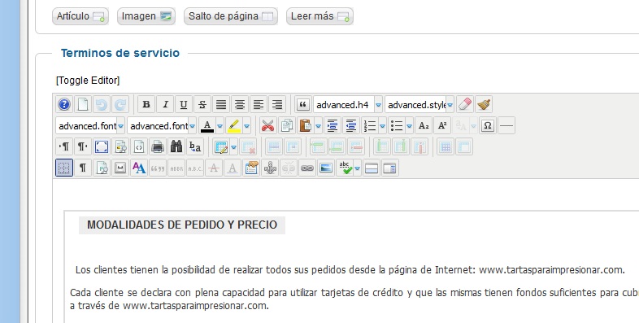The height and width of the screenshot is (323, 639).
Task: Click the eraser Remove formatting icon
Action: tap(465, 105)
